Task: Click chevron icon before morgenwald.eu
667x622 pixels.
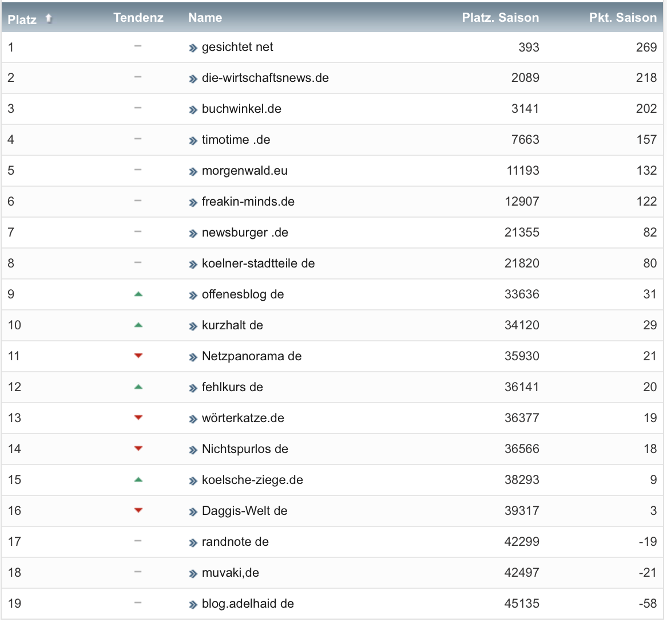Action: pyautogui.click(x=193, y=172)
